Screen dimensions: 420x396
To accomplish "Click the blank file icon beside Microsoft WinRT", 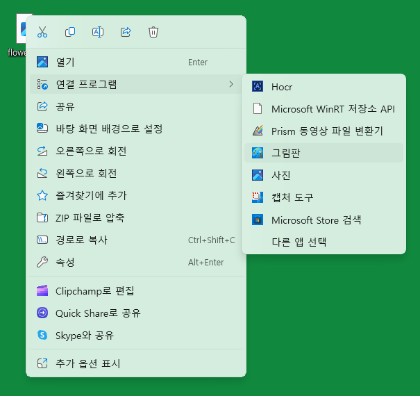I will (258, 108).
